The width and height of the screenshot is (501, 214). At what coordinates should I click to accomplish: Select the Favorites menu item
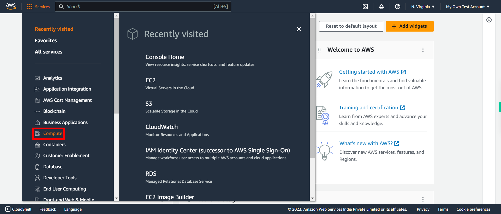46,40
